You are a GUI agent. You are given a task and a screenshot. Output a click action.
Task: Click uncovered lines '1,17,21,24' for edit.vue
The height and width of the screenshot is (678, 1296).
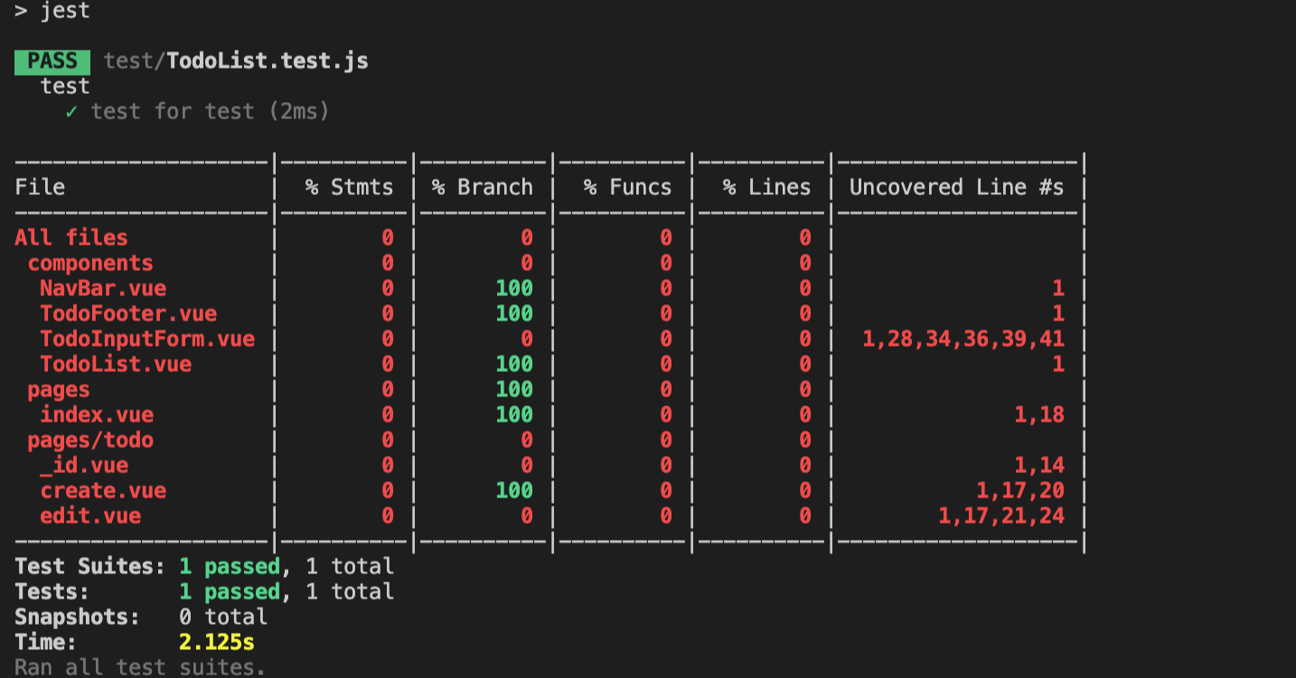pyautogui.click(x=1001, y=516)
